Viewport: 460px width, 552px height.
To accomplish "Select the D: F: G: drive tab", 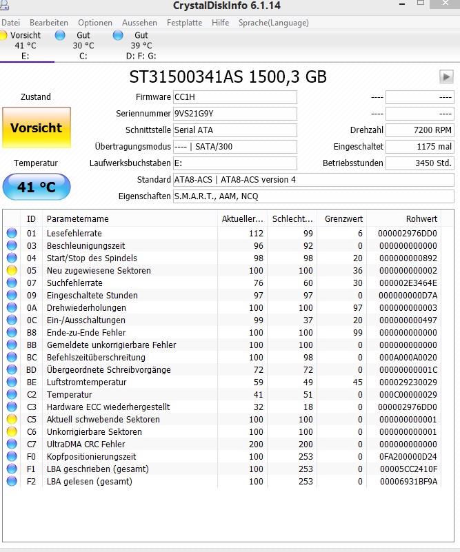I will 141,45.
